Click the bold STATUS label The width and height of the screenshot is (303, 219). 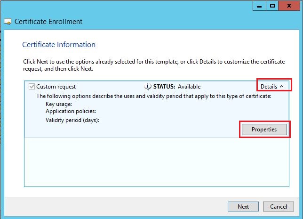pyautogui.click(x=164, y=87)
